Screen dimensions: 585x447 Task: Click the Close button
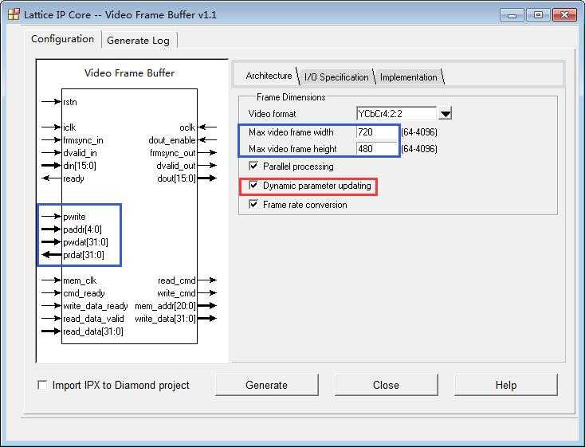pos(386,385)
